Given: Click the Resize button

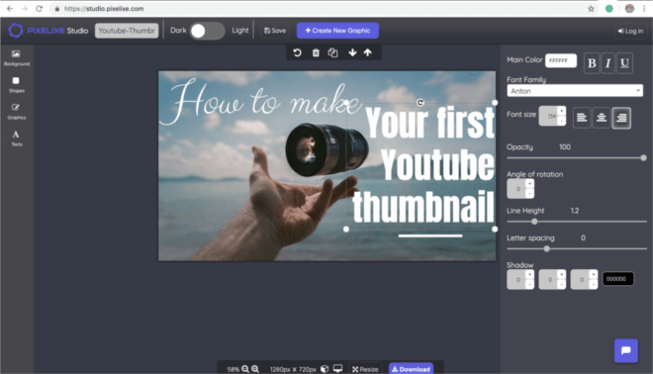Looking at the screenshot, I should [x=365, y=369].
